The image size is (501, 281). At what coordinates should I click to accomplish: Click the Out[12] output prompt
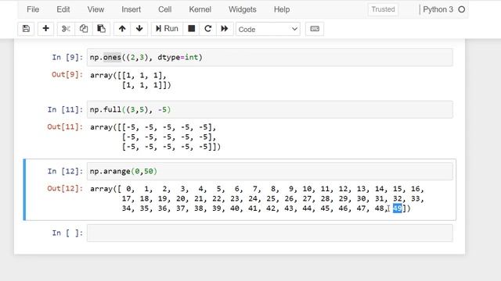(65, 188)
